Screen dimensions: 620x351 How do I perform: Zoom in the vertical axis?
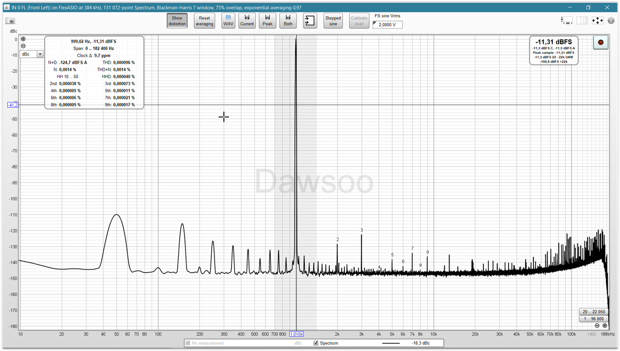(x=23, y=39)
